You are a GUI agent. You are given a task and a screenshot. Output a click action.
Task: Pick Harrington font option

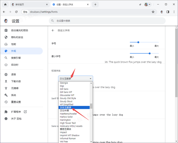tap(66, 120)
